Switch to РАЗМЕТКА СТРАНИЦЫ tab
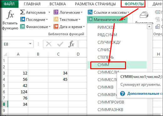This screenshot has height=116, width=163. point(95,4)
